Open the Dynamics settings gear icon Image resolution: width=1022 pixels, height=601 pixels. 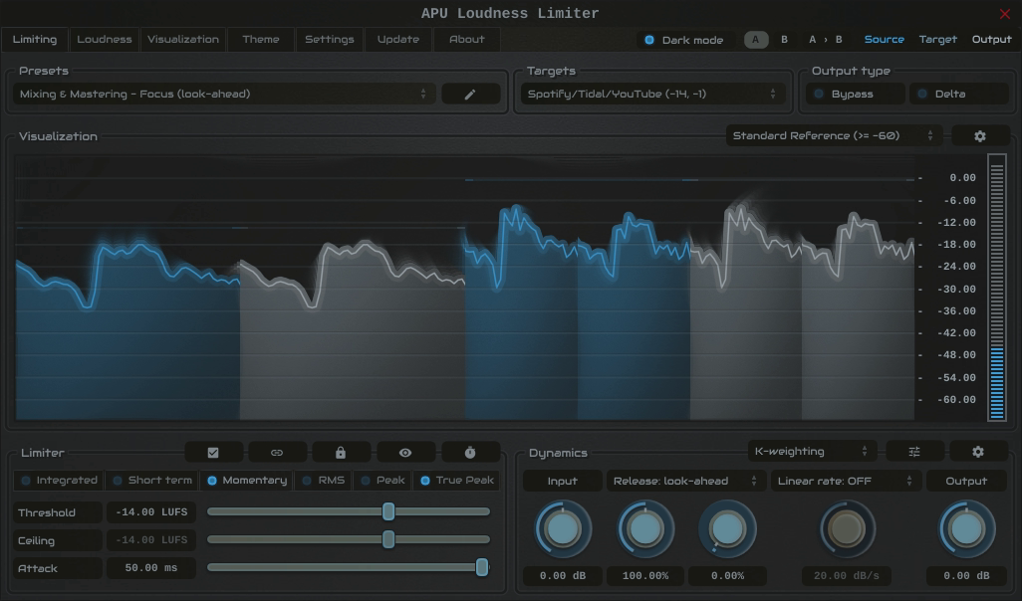[x=978, y=451]
